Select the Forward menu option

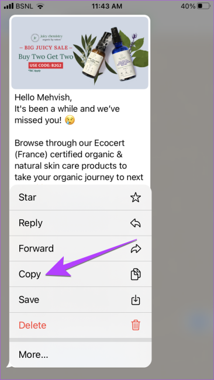(x=81, y=248)
